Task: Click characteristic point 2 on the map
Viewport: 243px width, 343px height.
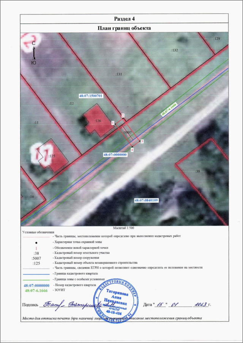Action: point(123,119)
